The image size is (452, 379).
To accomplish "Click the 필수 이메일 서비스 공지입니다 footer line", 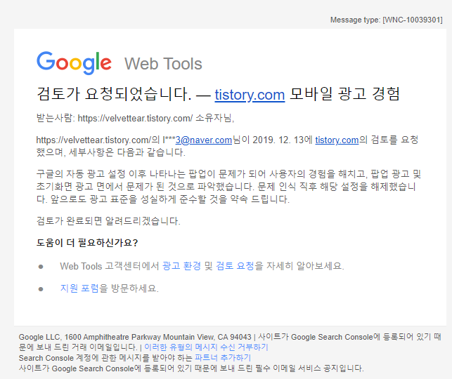I will 191,368.
